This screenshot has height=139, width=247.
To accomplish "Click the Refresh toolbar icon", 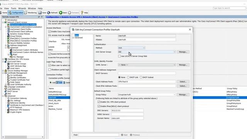I will click(x=49, y=13).
